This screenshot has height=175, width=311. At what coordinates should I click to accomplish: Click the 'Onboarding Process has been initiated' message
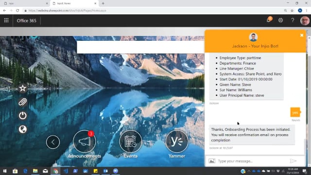pos(252,135)
